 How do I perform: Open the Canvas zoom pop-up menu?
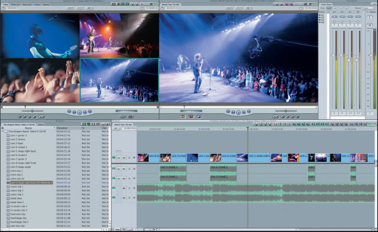[229, 8]
